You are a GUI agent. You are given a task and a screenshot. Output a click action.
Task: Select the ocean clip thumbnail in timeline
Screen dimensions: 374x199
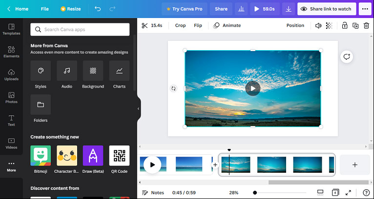tap(188, 164)
